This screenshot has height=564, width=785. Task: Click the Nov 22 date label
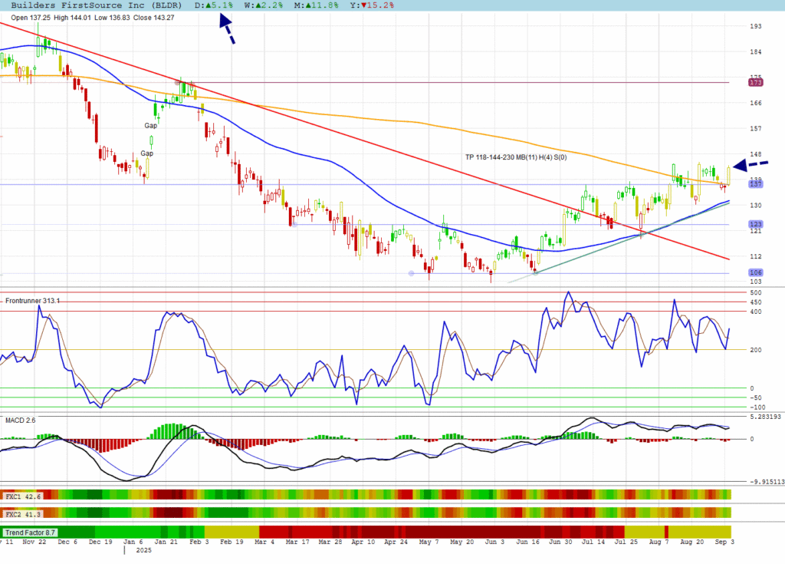[x=34, y=542]
